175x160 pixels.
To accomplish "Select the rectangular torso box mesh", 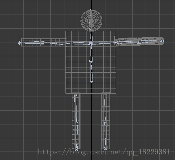I will point(91,62).
